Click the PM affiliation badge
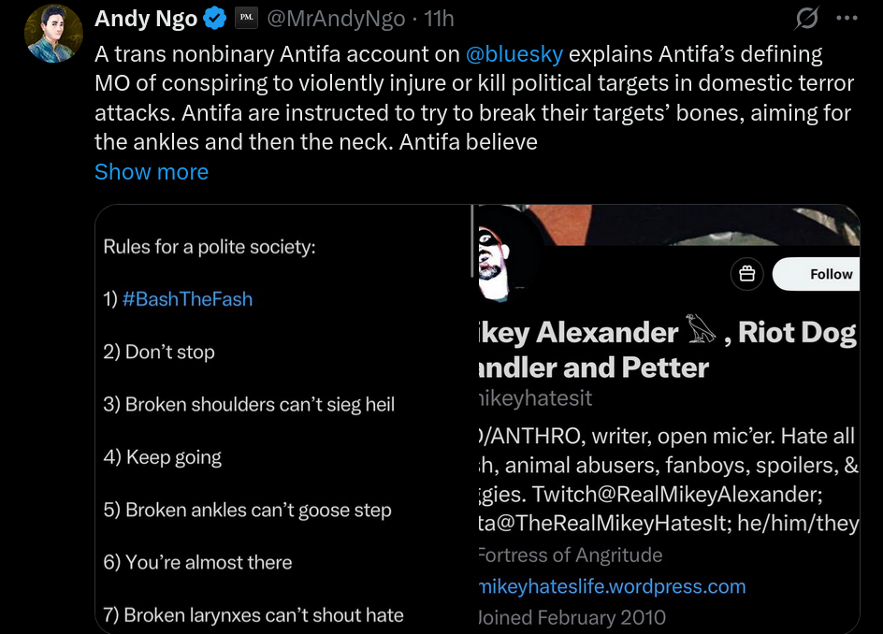The height and width of the screenshot is (634, 883). 245,18
